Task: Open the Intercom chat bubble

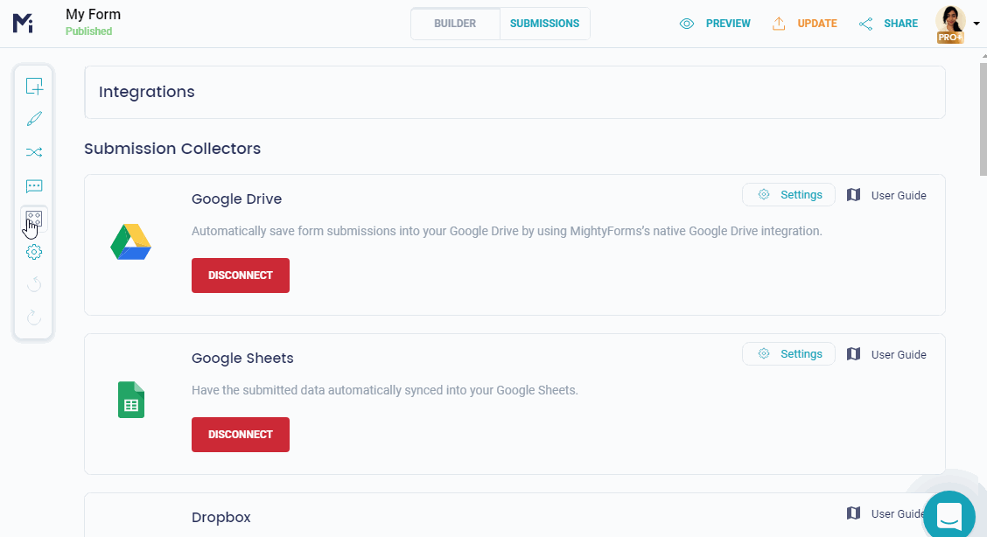Action: (950, 514)
